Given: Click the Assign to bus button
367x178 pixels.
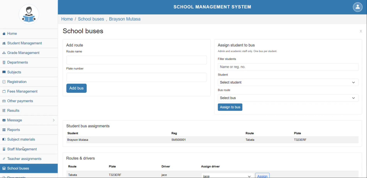Looking at the screenshot, I should coord(230,107).
